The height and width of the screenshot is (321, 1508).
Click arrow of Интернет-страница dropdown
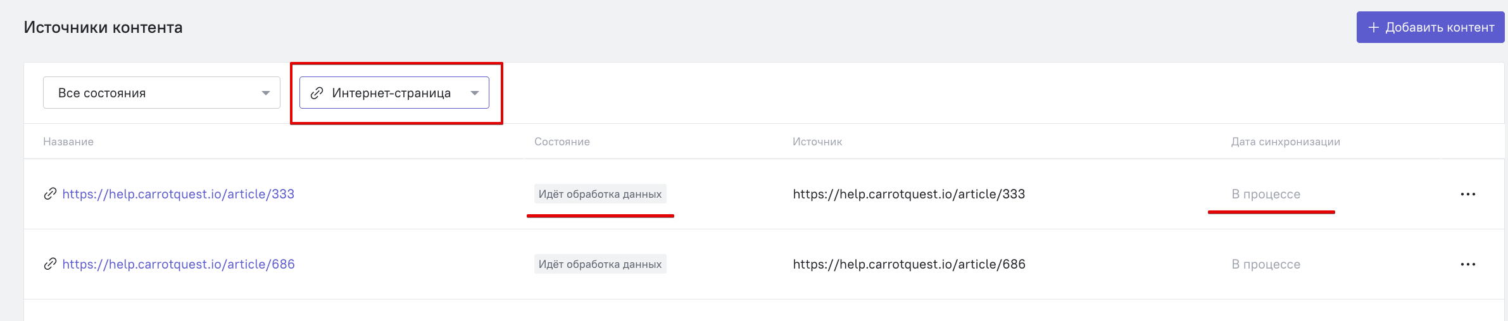click(x=475, y=93)
